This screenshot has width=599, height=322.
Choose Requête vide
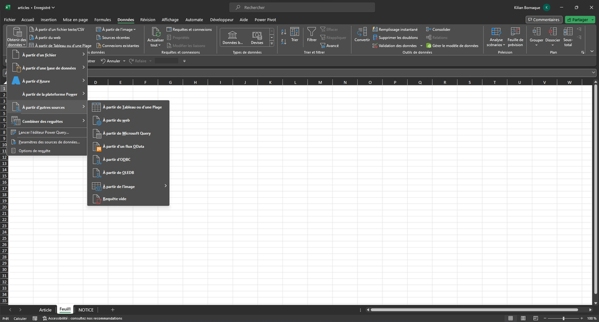tap(128, 198)
